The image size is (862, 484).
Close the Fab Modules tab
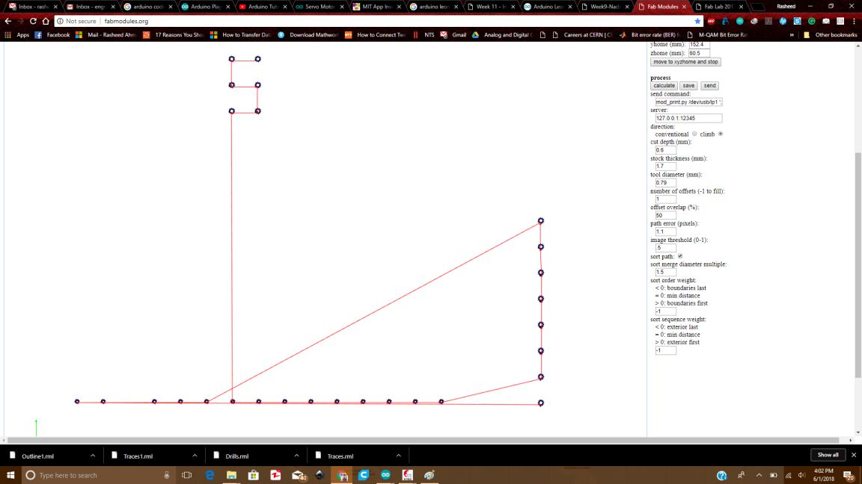tap(684, 7)
